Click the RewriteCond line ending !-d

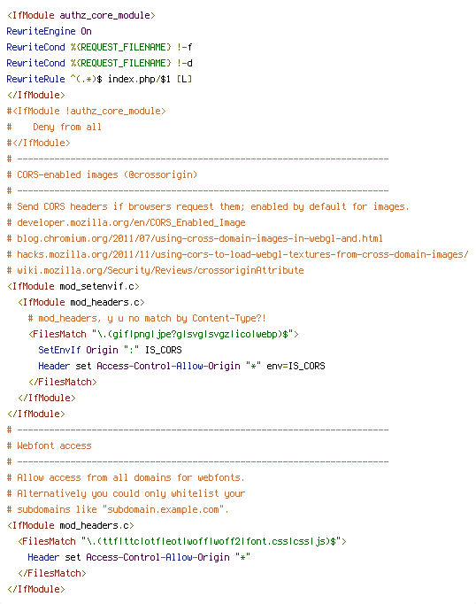(99, 63)
